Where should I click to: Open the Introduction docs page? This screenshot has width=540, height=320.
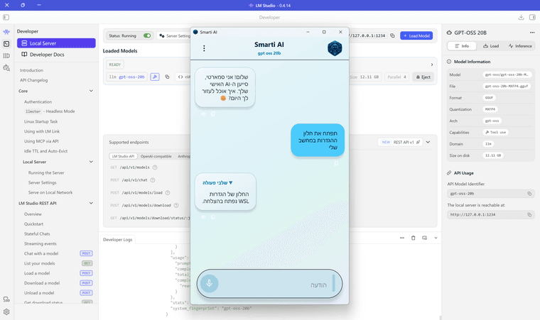click(x=31, y=70)
